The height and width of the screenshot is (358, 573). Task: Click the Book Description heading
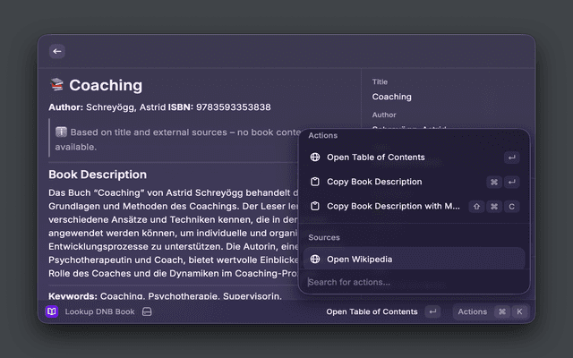(98, 175)
